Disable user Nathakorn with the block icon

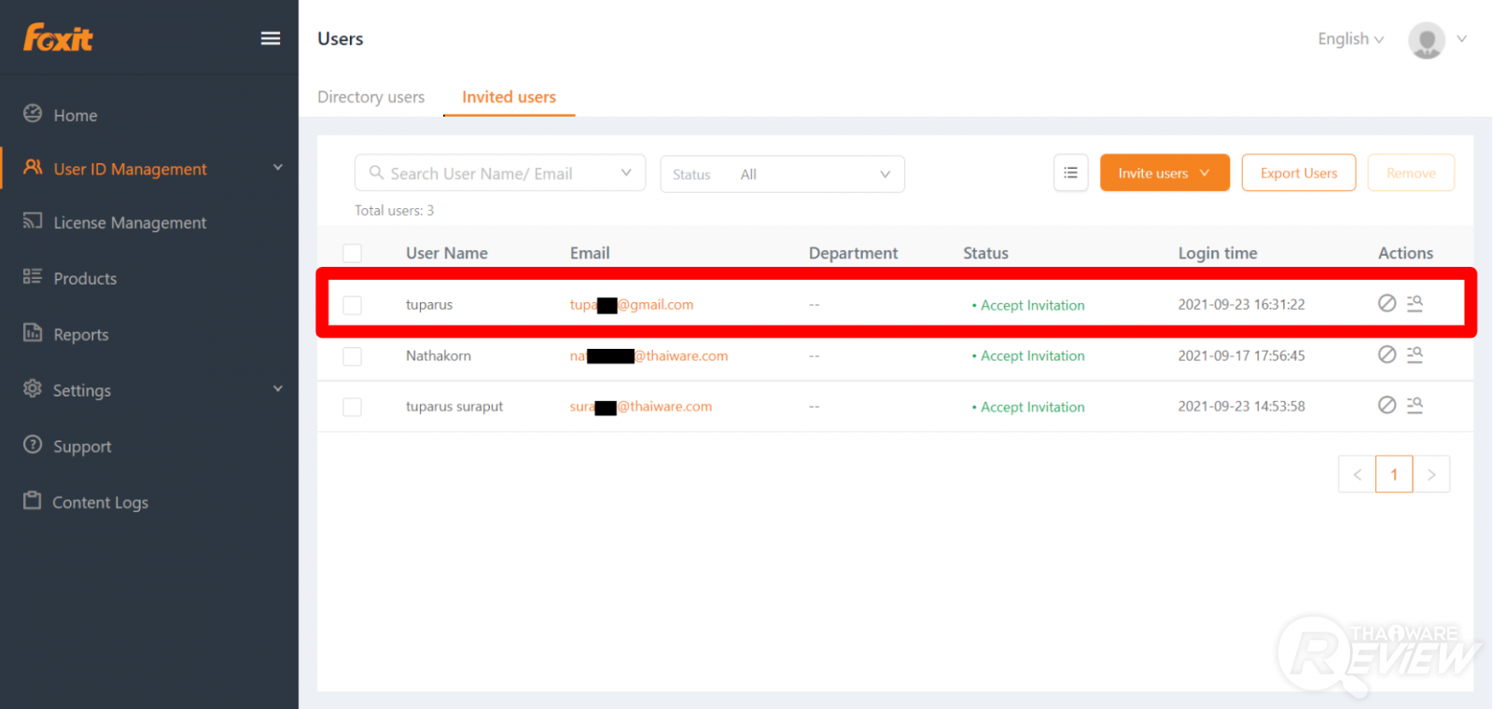(1387, 354)
